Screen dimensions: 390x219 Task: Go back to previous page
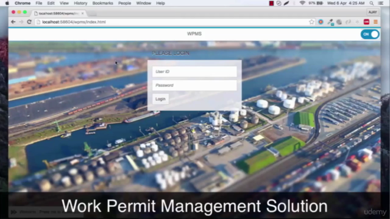point(13,22)
